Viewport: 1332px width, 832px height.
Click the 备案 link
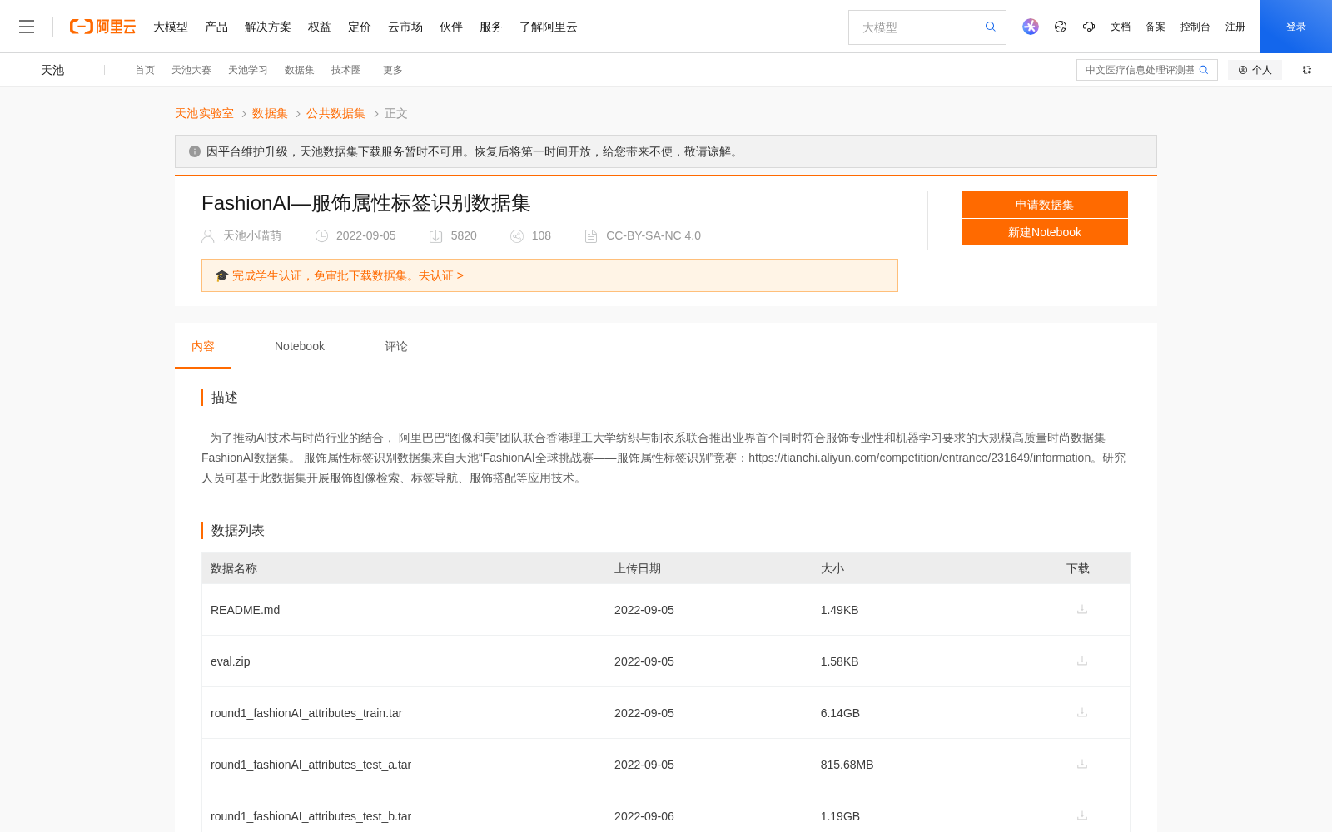(1156, 27)
